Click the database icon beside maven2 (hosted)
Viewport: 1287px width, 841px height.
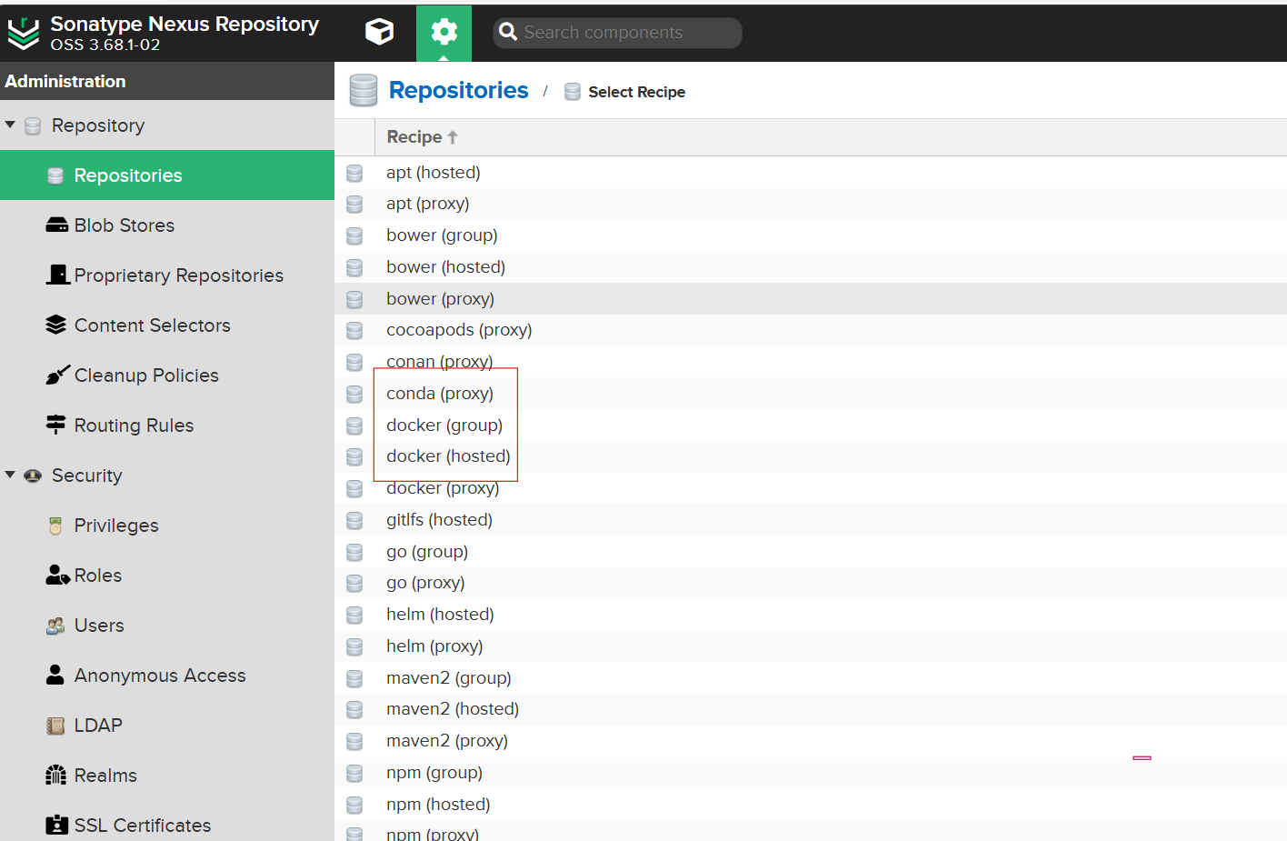point(354,709)
